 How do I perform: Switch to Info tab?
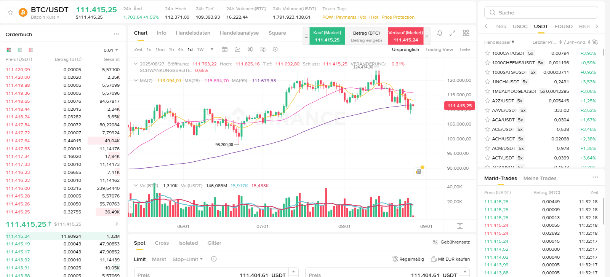point(162,33)
